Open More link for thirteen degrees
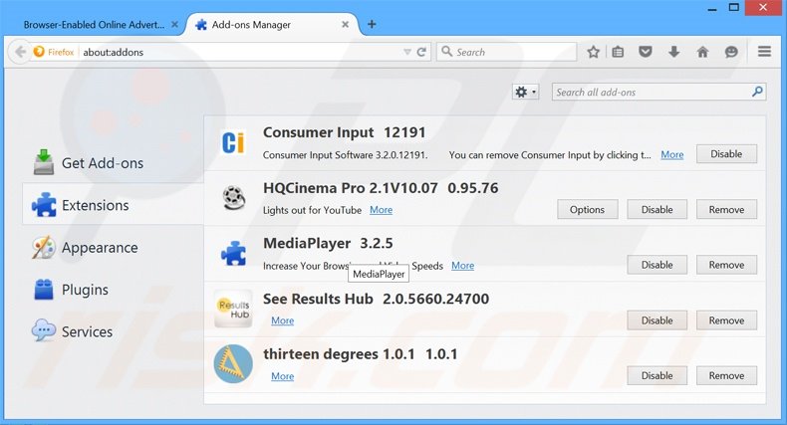Screen dimensions: 787x425 283,376
